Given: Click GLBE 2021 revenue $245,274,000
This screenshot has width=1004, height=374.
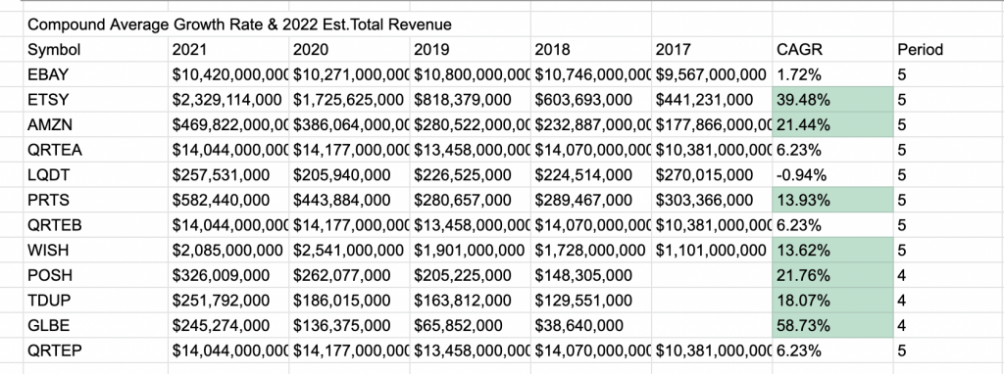Looking at the screenshot, I should [x=228, y=325].
